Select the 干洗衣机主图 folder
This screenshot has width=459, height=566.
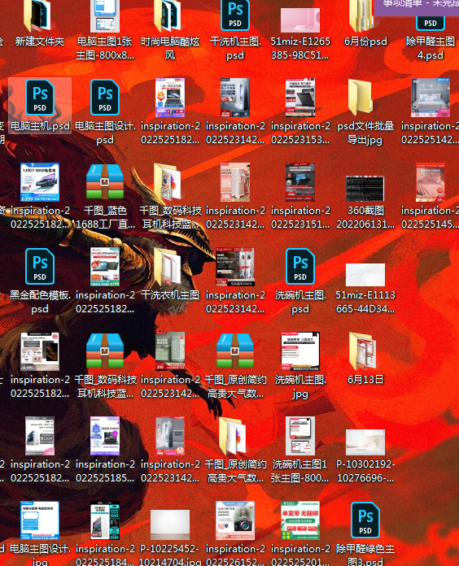(x=168, y=266)
